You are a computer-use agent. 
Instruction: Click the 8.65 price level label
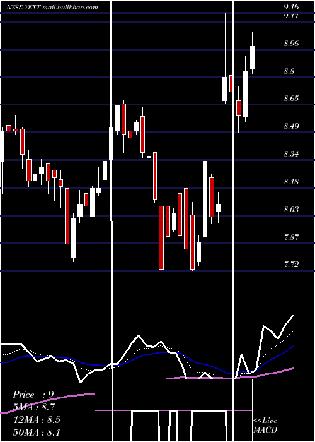tap(291, 99)
